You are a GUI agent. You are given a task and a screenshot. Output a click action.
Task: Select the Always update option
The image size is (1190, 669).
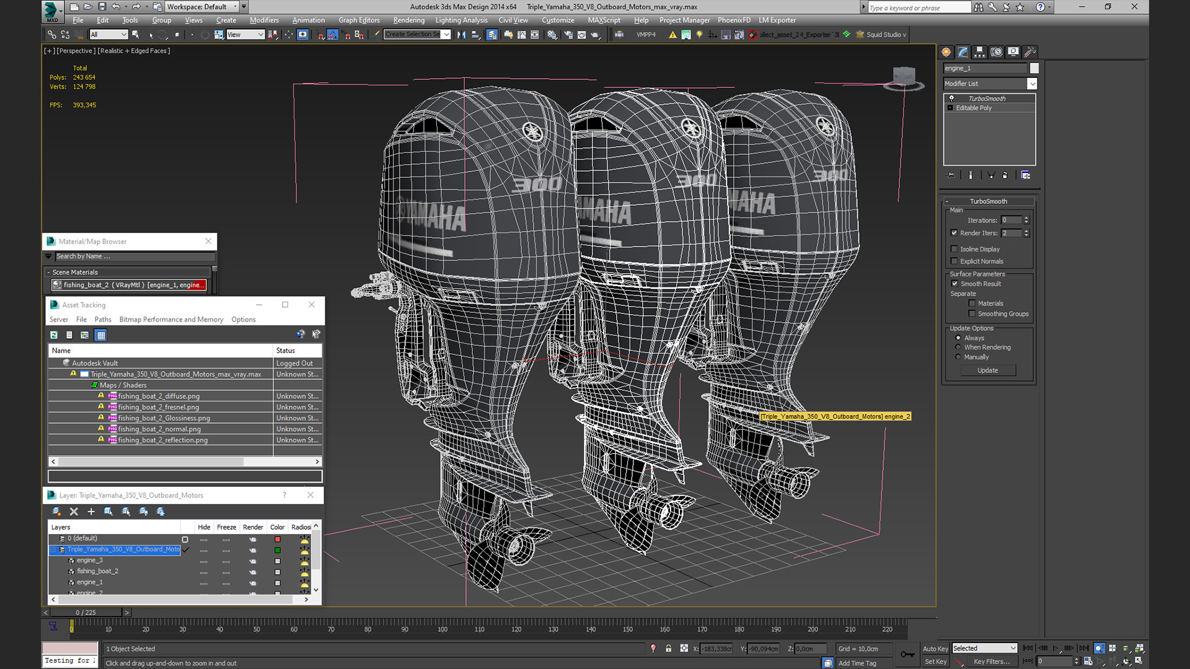(x=958, y=338)
